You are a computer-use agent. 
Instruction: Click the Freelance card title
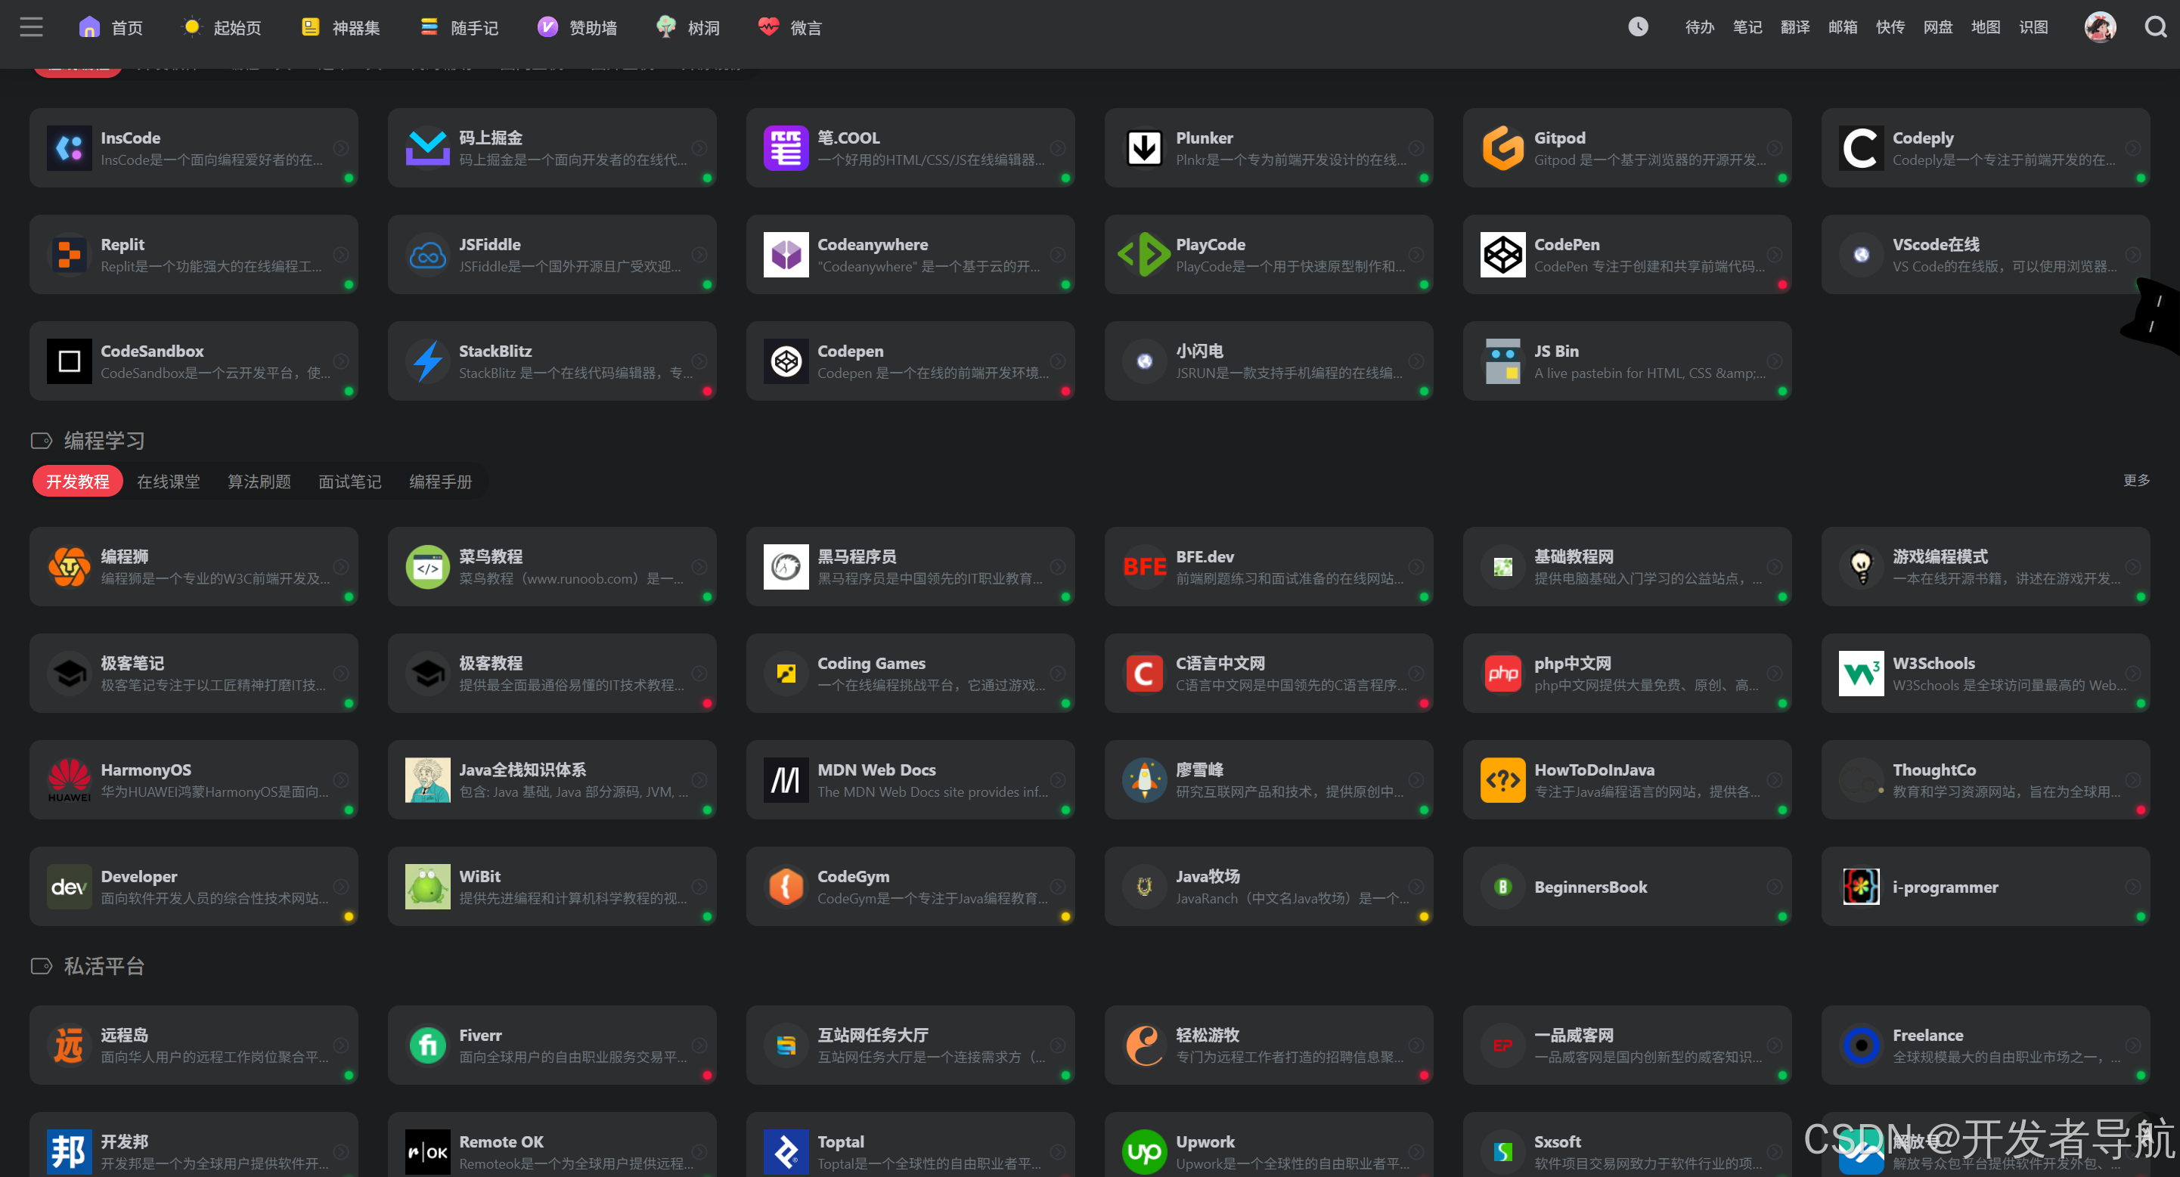[x=1927, y=1035]
